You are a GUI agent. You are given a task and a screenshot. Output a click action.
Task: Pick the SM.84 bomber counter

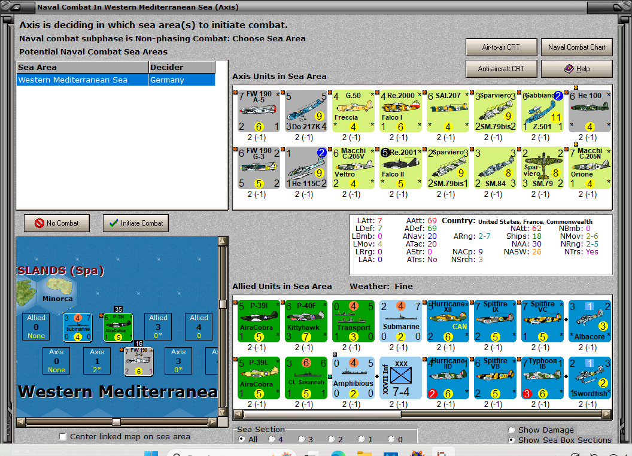coord(496,168)
